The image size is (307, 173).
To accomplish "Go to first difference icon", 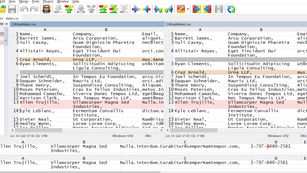I will coord(103,9).
